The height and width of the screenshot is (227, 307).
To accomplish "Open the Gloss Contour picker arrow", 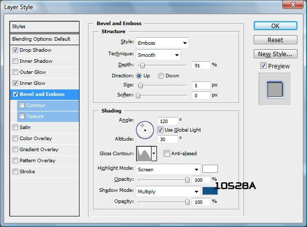I will tap(154, 154).
